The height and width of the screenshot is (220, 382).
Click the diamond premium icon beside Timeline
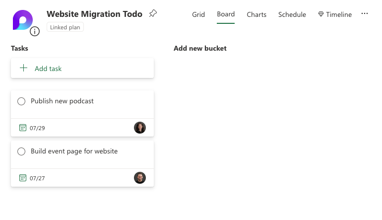321,14
